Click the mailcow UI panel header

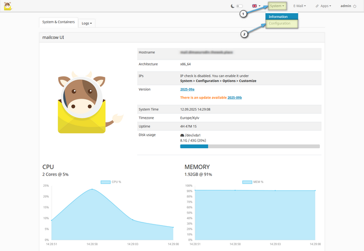pyautogui.click(x=182, y=37)
